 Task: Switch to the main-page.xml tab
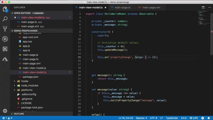coord(151,7)
